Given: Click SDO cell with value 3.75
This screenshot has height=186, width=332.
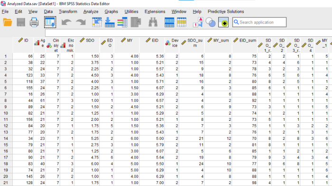Looking at the screenshot, I should (87, 63).
